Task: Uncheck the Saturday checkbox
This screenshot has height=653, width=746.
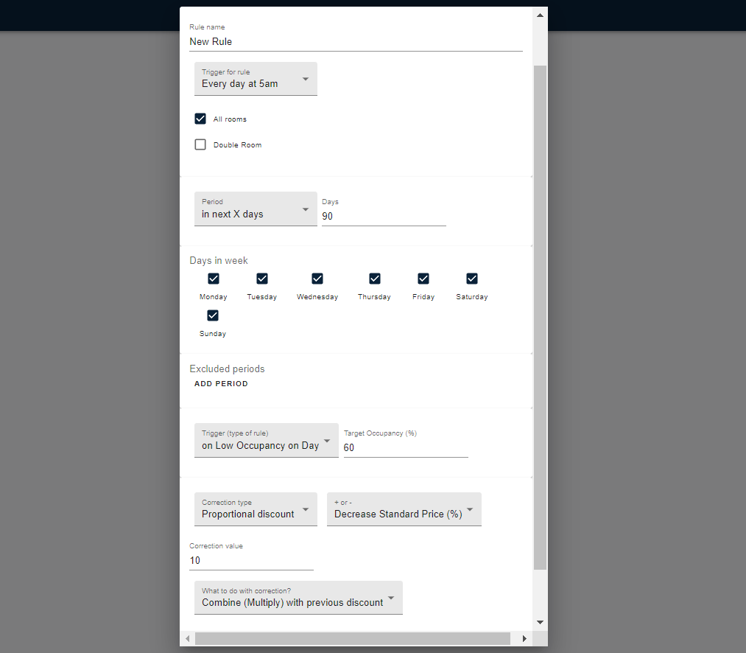Action: click(471, 279)
